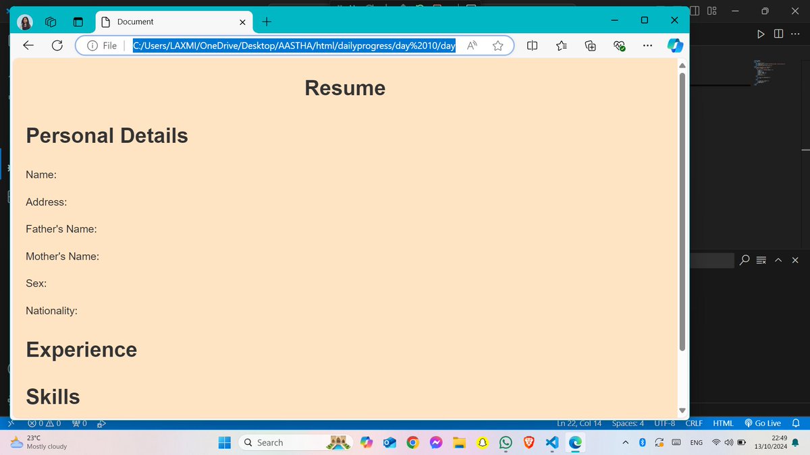Change indentation via Spaces: 4
Screen dimensions: 810x455
pos(628,423)
